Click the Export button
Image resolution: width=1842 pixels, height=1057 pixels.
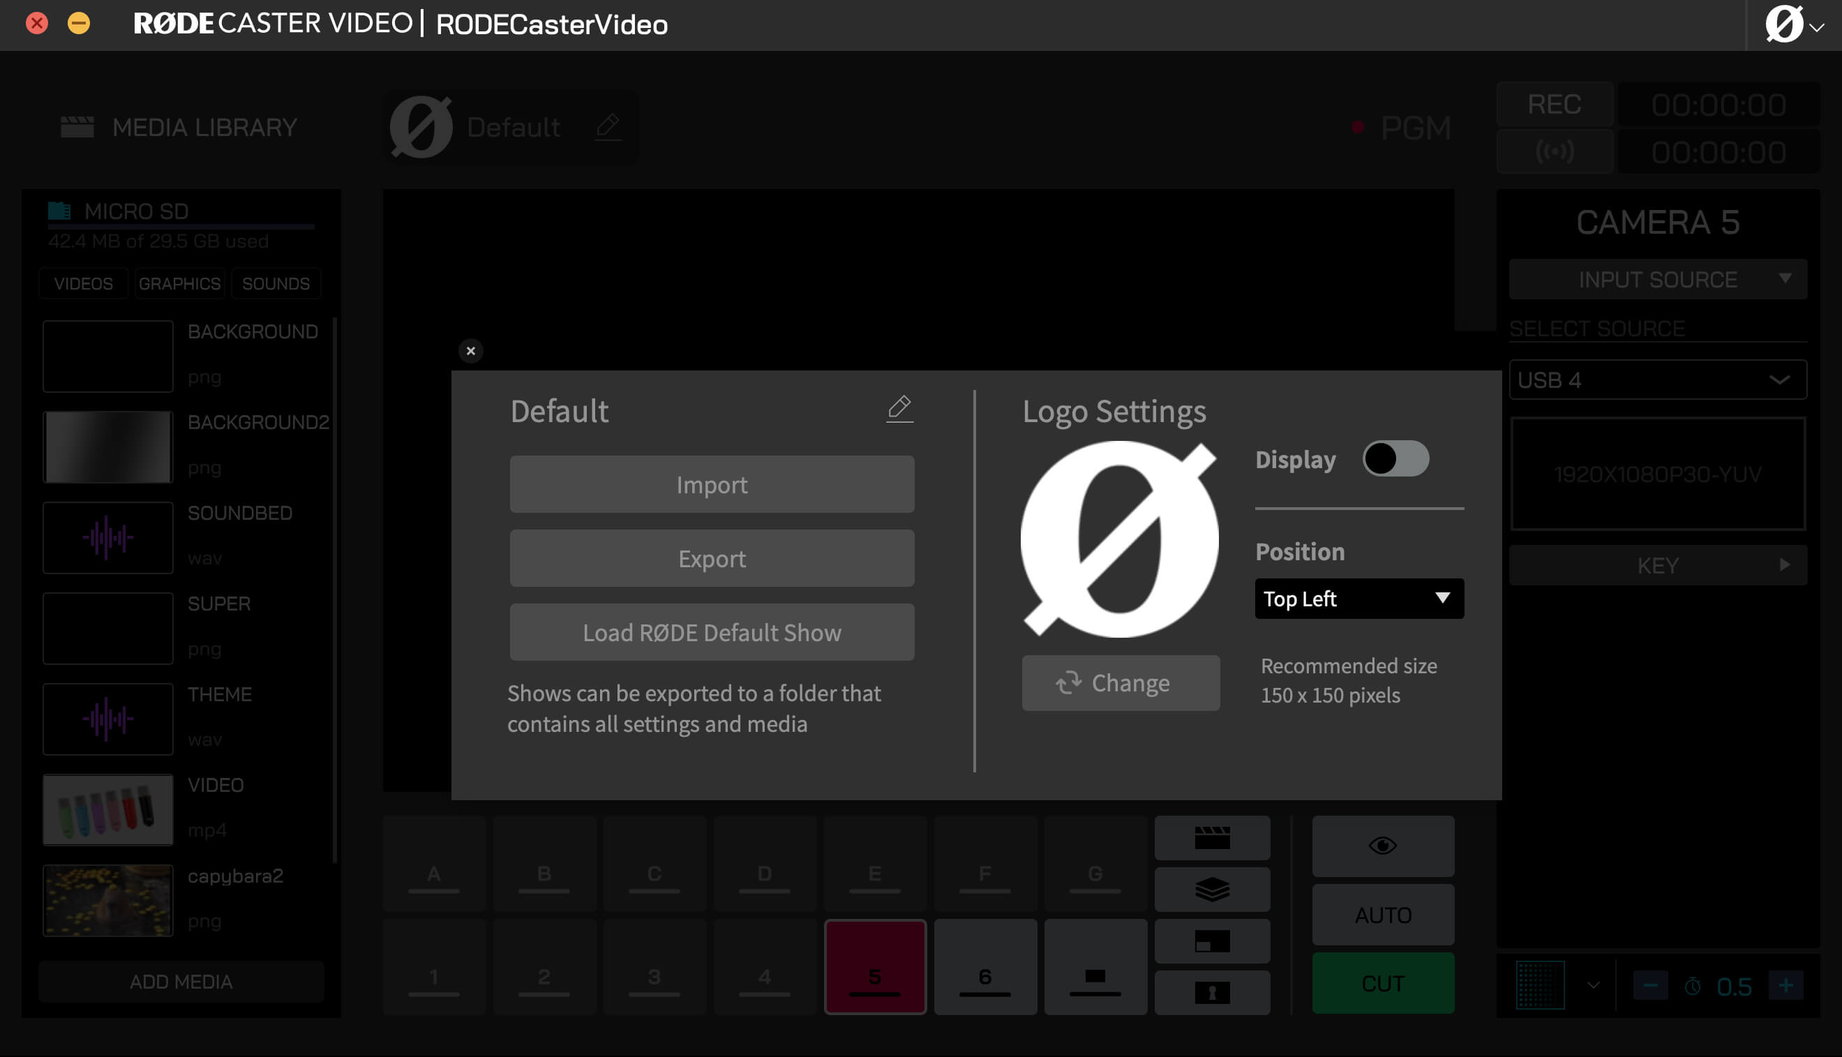(711, 558)
